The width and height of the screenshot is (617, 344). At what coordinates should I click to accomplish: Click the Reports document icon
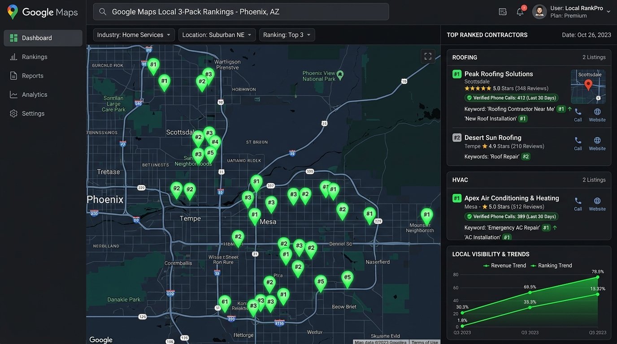(x=13, y=76)
